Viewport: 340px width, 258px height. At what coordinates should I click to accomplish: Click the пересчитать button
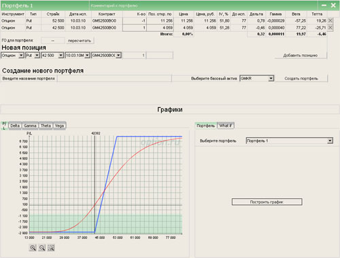80,41
